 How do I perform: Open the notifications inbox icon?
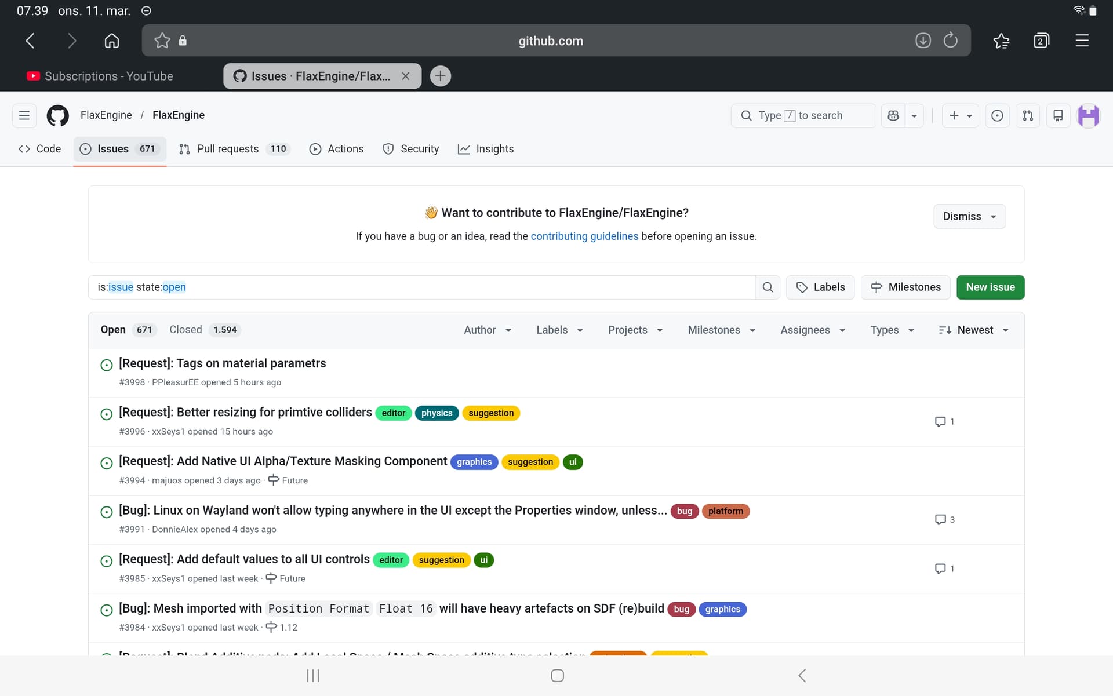pyautogui.click(x=1057, y=115)
